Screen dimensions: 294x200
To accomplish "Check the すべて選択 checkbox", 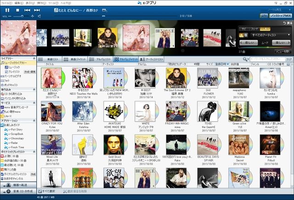I will pyautogui.click(x=40, y=191).
